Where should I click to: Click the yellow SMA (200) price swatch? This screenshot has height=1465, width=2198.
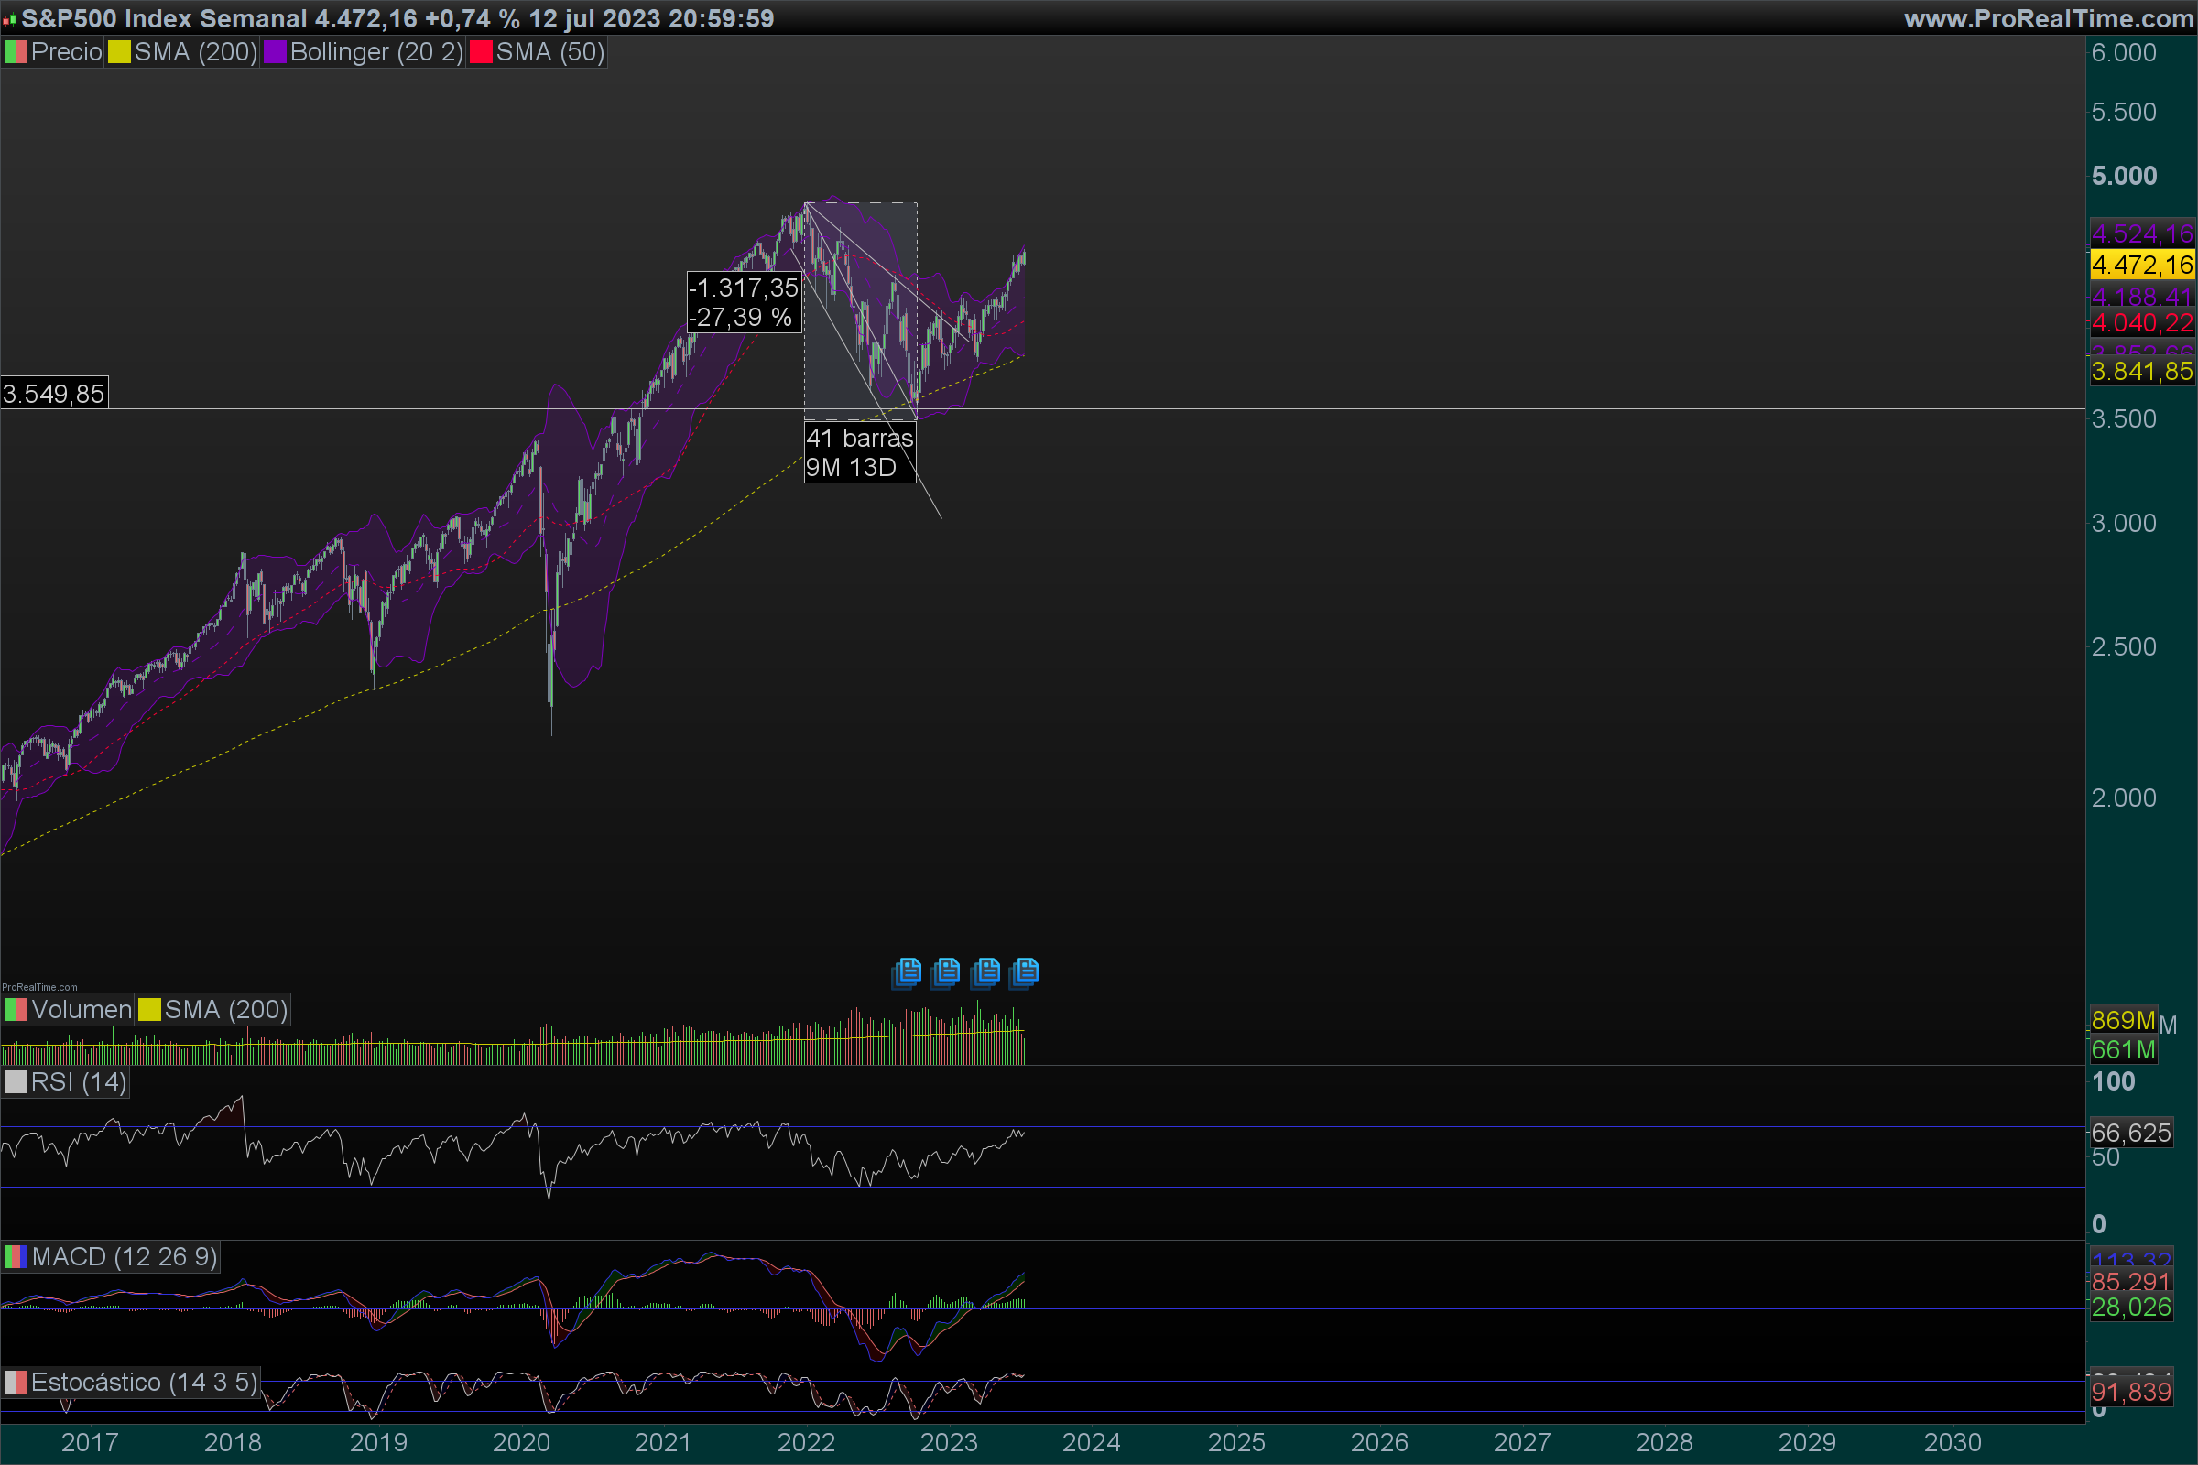pos(119,52)
